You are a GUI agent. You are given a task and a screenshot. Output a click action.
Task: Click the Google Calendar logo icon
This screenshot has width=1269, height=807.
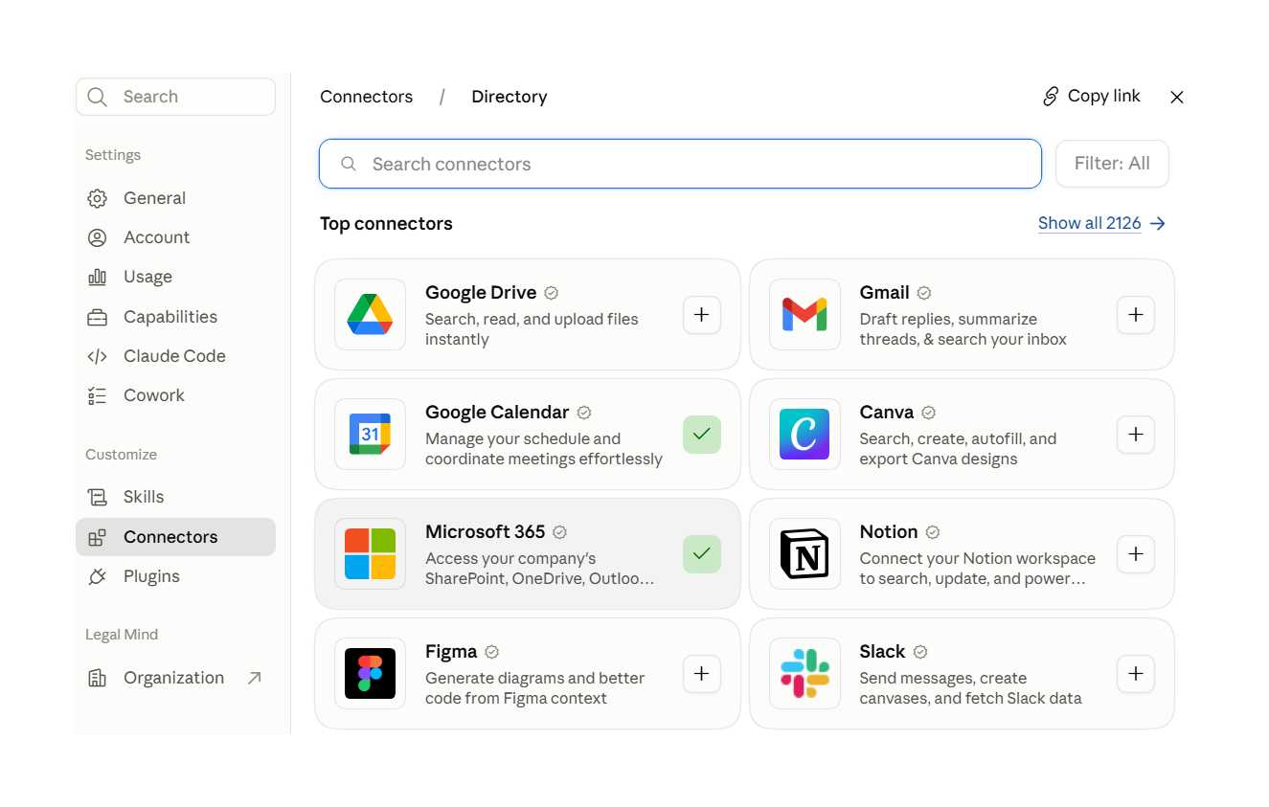click(370, 435)
